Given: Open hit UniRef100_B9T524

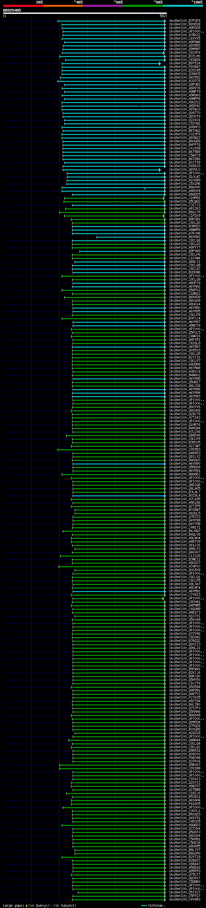Looking at the screenshot, I should click(184, 63).
